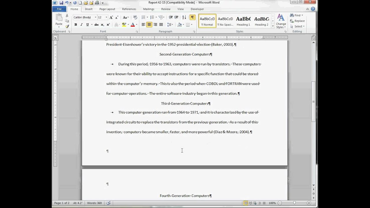Click the Sort A-Z icon
The image size is (370, 208).
click(184, 17)
